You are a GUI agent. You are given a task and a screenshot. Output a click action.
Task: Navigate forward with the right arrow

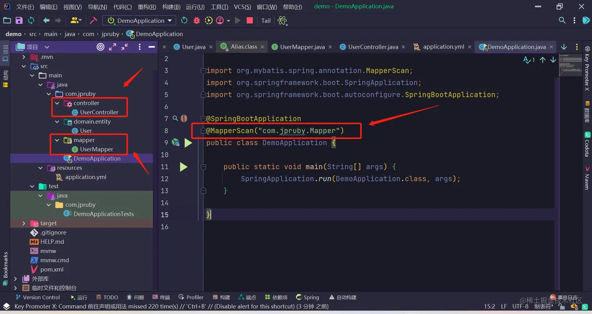[58, 20]
